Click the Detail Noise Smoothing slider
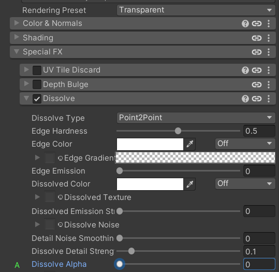This screenshot has height=272, width=279. pos(178,238)
